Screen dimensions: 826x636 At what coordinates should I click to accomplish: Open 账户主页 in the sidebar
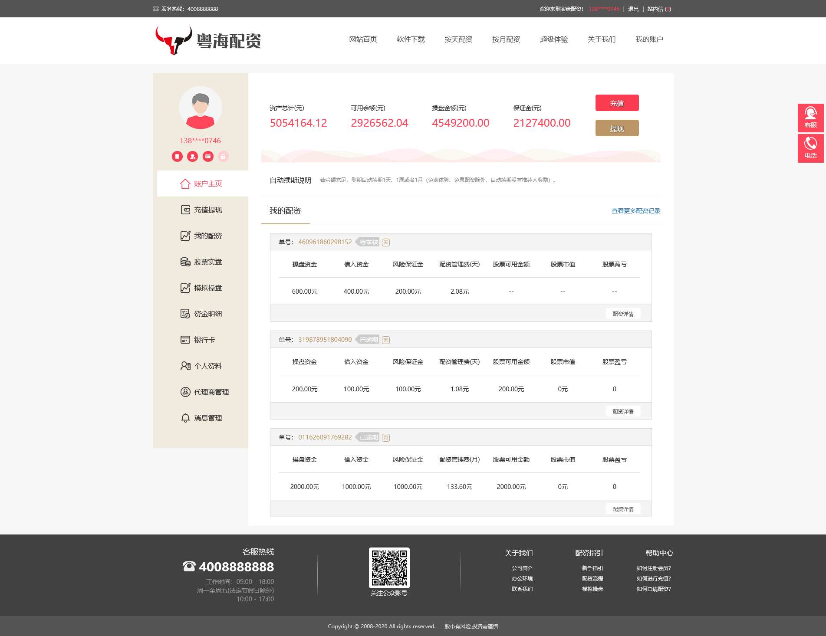(203, 184)
